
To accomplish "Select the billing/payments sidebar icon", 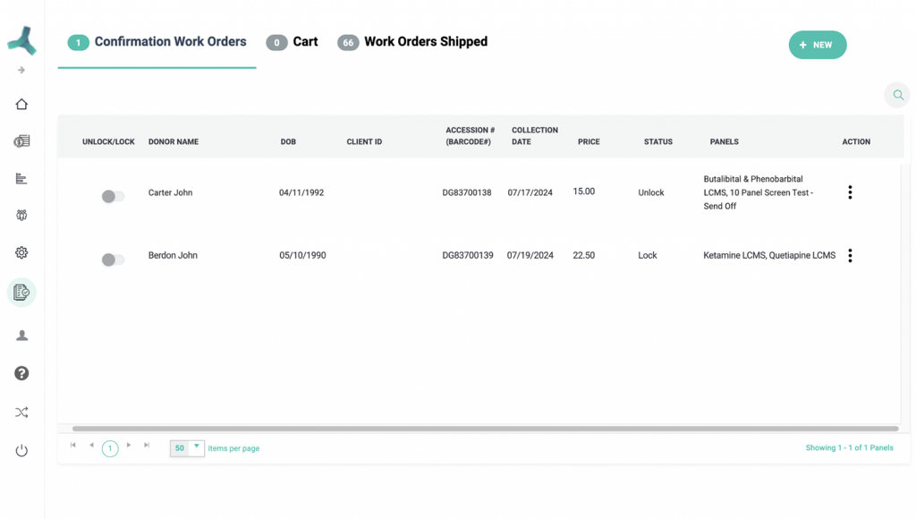I will [21, 140].
